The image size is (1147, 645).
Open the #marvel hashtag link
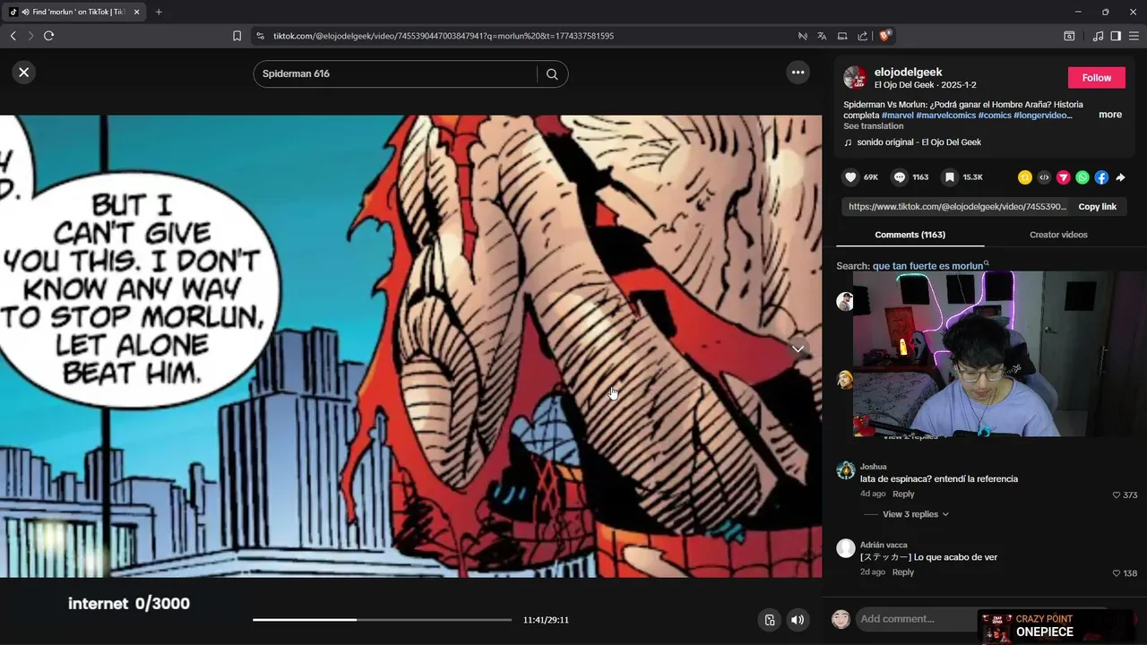click(x=897, y=116)
